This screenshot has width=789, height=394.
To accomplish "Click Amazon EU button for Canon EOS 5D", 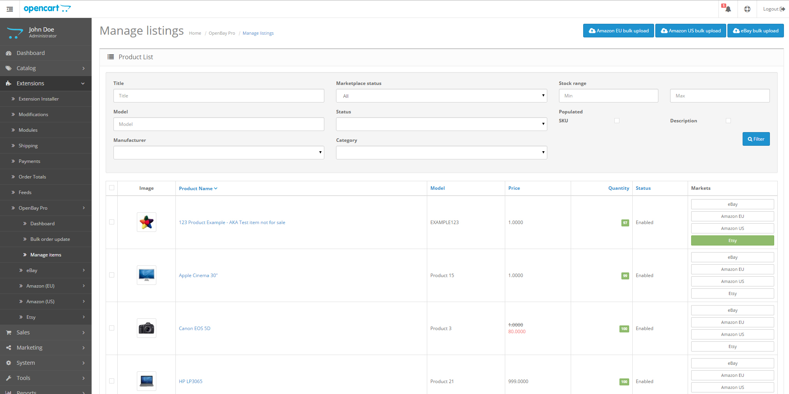I will pos(732,322).
